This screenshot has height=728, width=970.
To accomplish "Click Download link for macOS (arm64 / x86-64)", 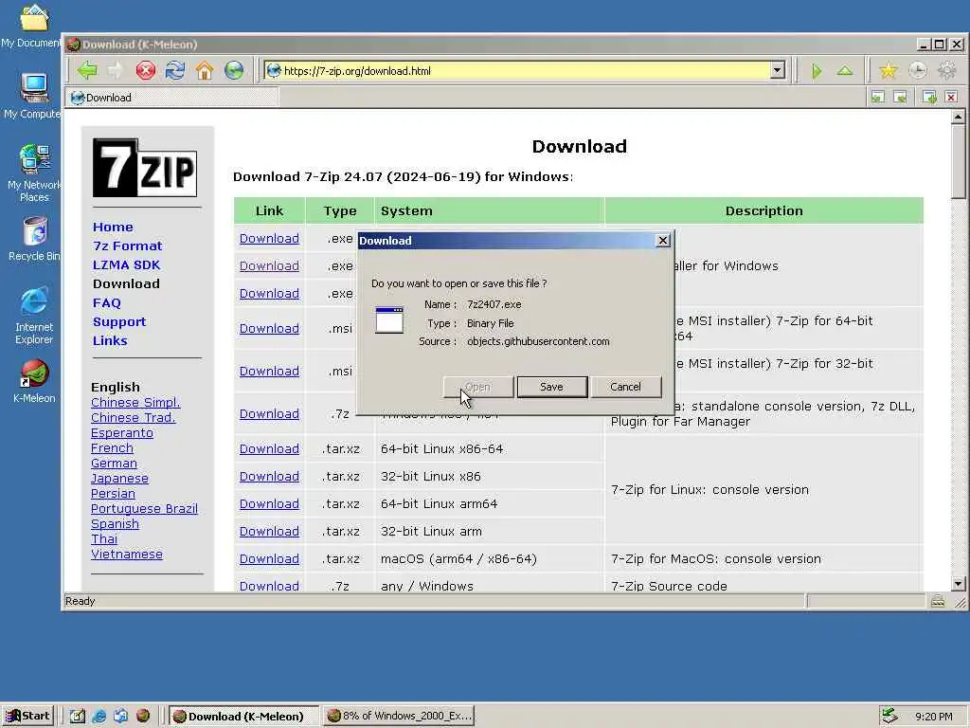I will coord(269,559).
